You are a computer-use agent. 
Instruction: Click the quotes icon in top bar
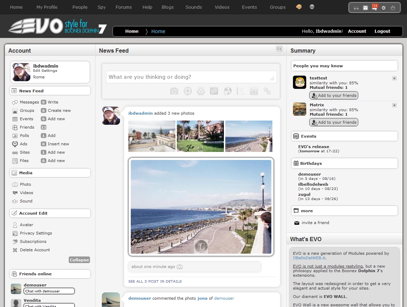tap(356, 8)
